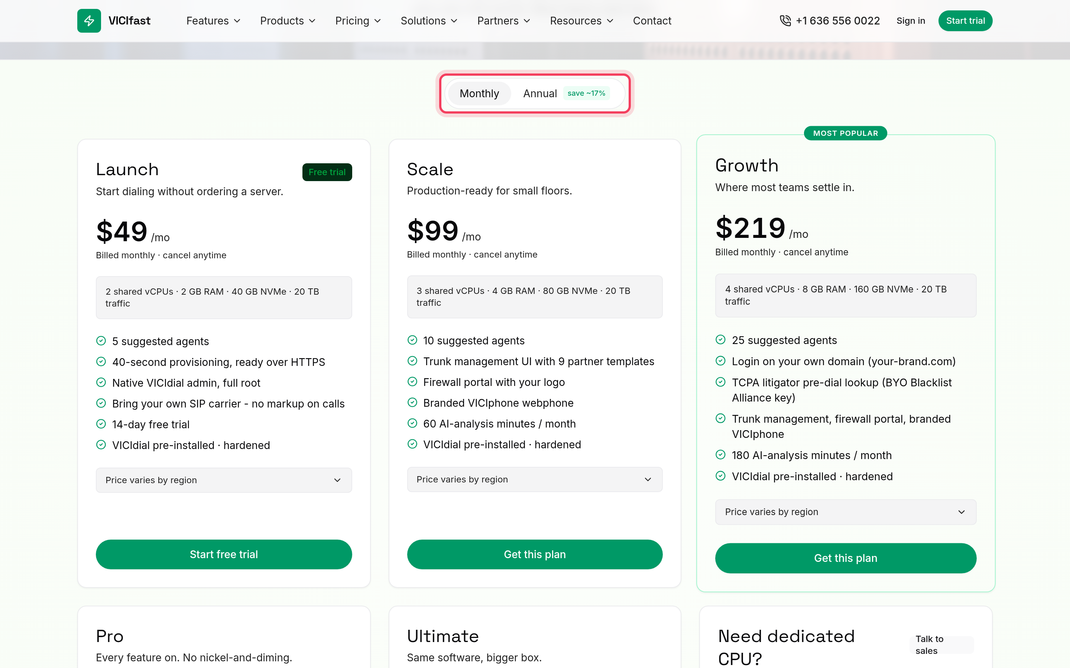This screenshot has width=1070, height=668.
Task: Click checkmark icon beside 14-day free trial
Action: click(x=101, y=424)
